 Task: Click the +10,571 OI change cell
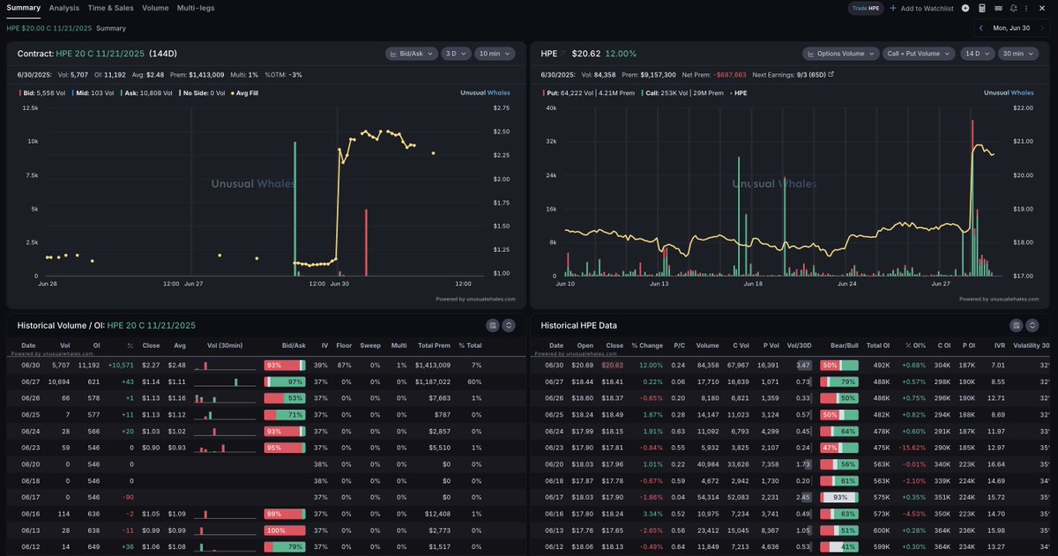click(119, 365)
